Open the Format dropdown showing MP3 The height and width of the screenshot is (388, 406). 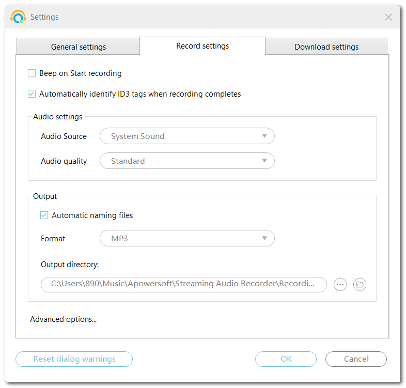pyautogui.click(x=186, y=239)
